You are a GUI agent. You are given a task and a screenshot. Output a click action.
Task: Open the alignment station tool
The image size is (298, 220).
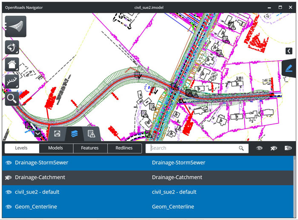tap(12, 81)
